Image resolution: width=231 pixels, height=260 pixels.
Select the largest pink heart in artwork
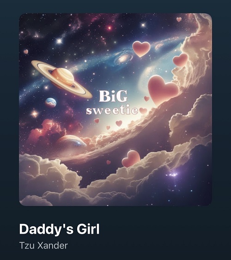pyautogui.click(x=162, y=90)
